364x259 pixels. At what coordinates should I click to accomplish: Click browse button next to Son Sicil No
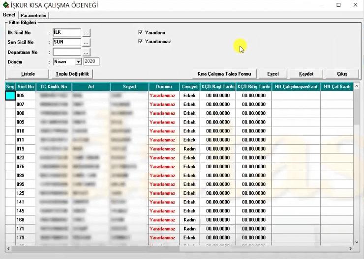[86, 42]
